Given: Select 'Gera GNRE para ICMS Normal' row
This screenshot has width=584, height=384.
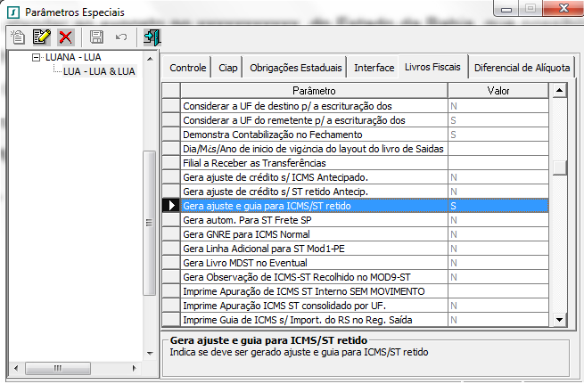Looking at the screenshot, I should (314, 234).
